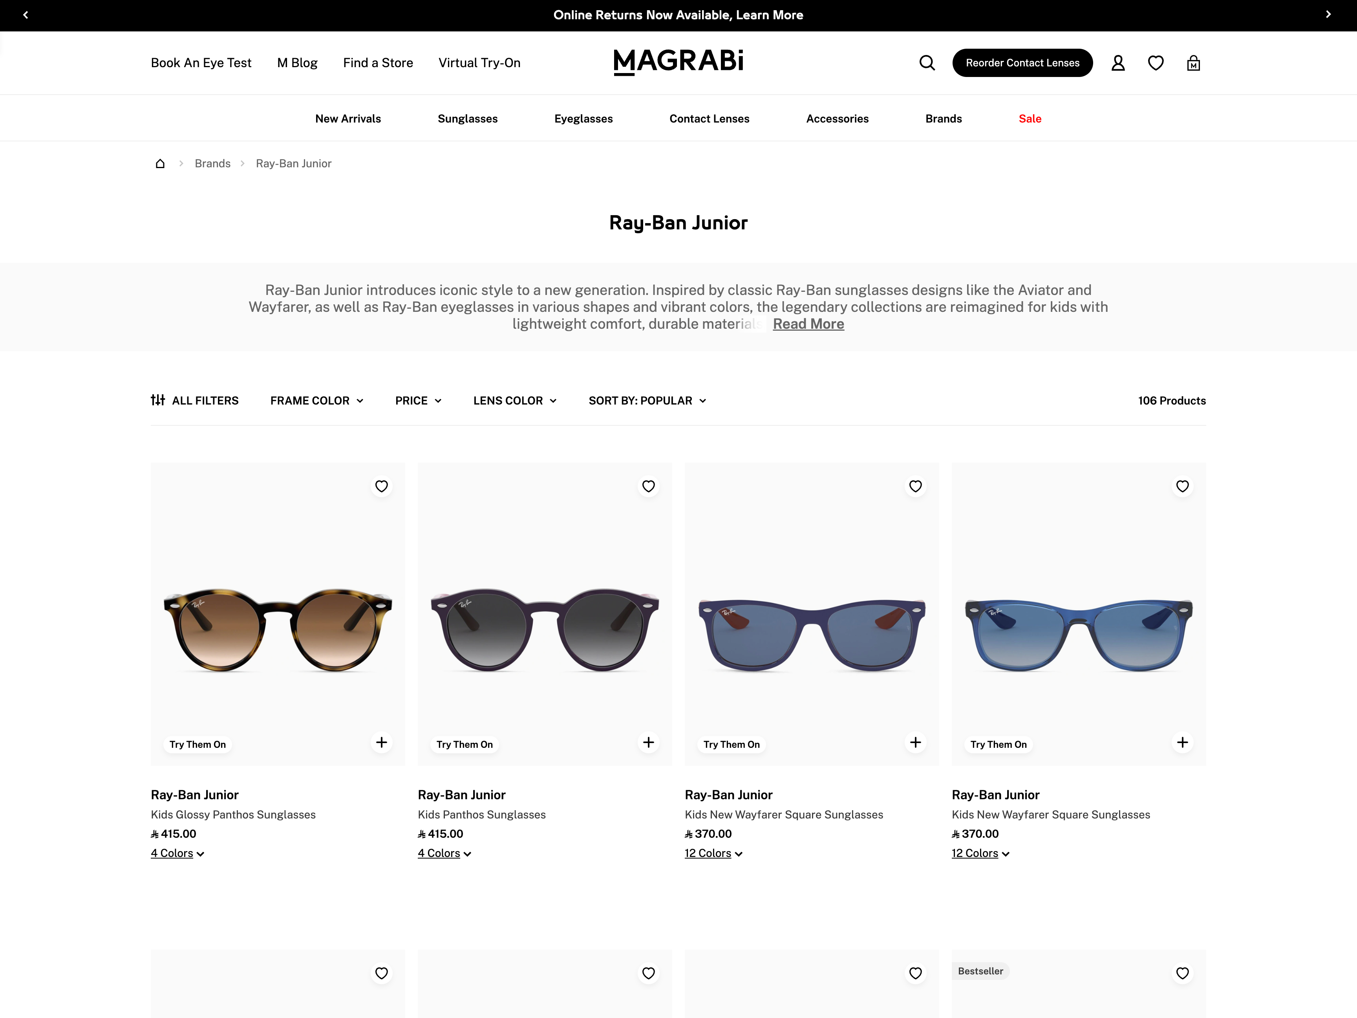Expand 12 Colors for the transparent blue Wayfarer

[980, 853]
